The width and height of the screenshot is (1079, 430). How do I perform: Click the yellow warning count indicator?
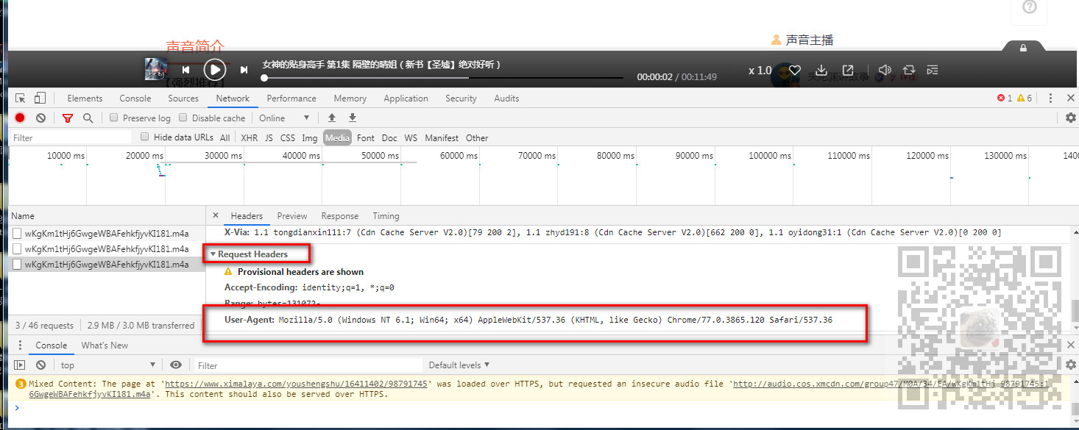(x=1025, y=98)
